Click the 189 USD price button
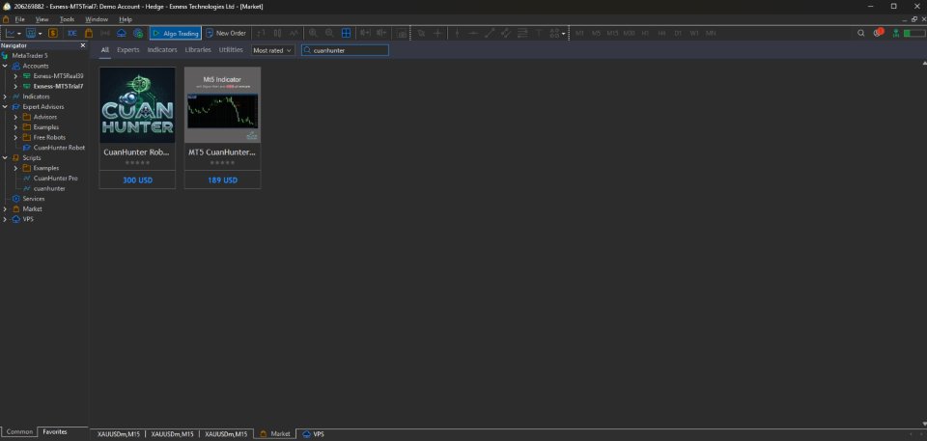 click(x=222, y=179)
